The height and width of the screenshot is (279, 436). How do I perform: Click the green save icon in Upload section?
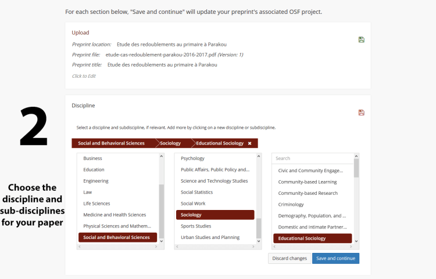362,39
